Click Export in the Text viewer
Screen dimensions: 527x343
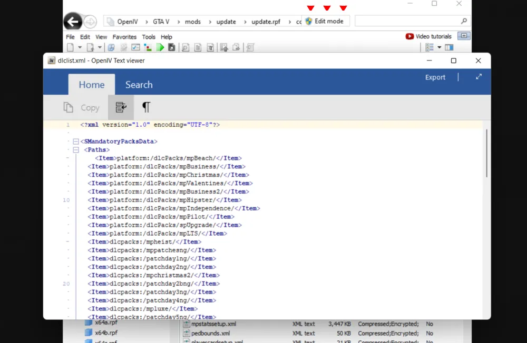tap(435, 77)
